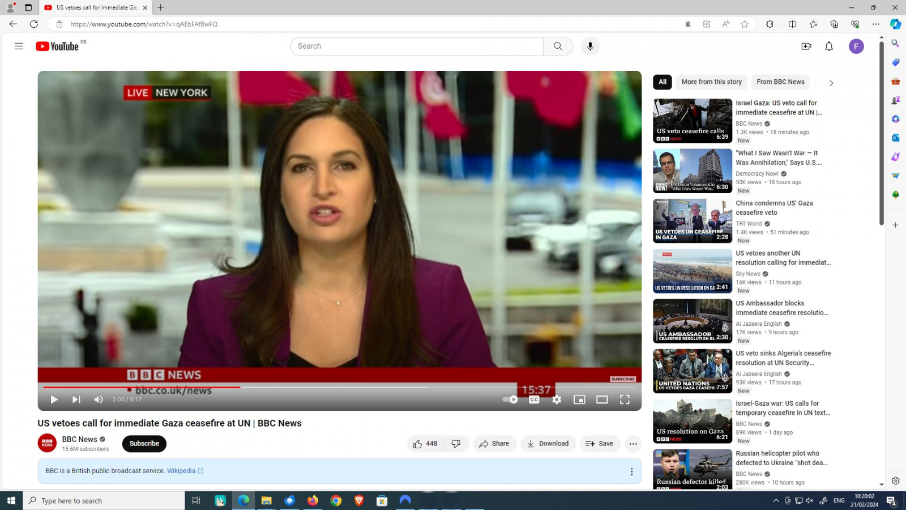Download the video
This screenshot has height=510, width=906.
pyautogui.click(x=548, y=444)
